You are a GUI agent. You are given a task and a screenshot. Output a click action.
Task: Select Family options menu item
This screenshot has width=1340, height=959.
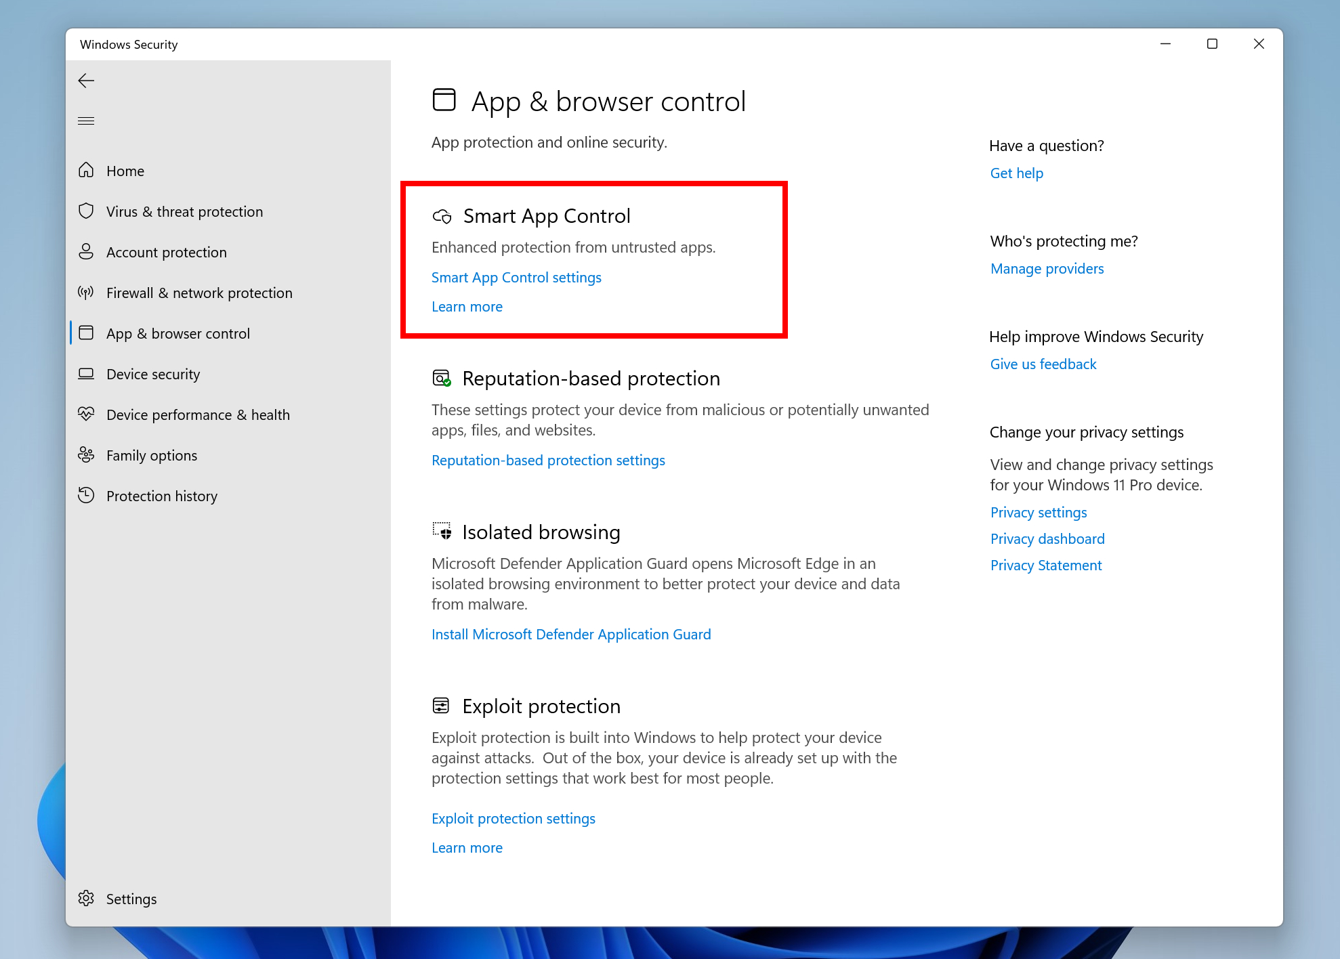(152, 454)
